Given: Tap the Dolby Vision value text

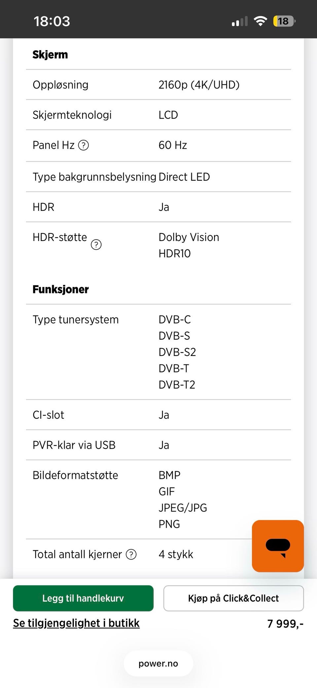Looking at the screenshot, I should pyautogui.click(x=189, y=237).
